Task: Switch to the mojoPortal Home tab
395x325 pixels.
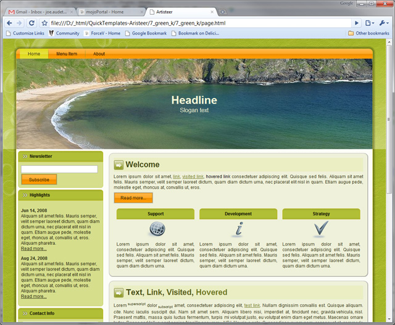Action: pos(110,12)
